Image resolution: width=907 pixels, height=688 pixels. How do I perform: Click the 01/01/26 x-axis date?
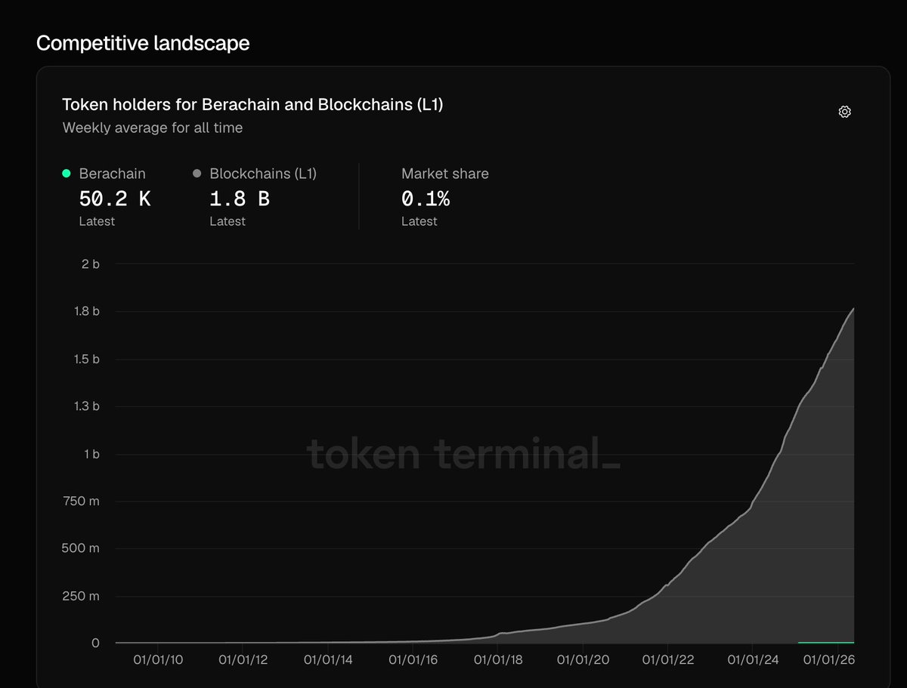[828, 660]
